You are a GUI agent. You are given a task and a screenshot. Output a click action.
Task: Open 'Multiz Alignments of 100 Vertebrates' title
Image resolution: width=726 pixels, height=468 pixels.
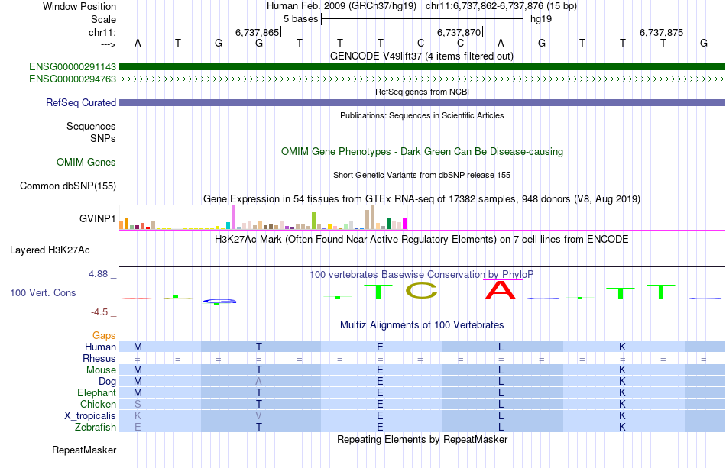(422, 324)
